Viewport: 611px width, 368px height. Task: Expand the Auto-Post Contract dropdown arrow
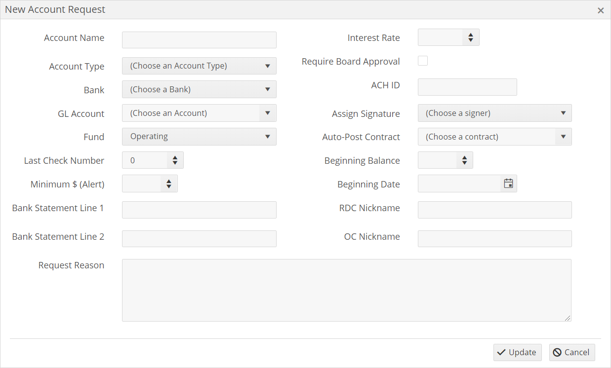pos(563,137)
